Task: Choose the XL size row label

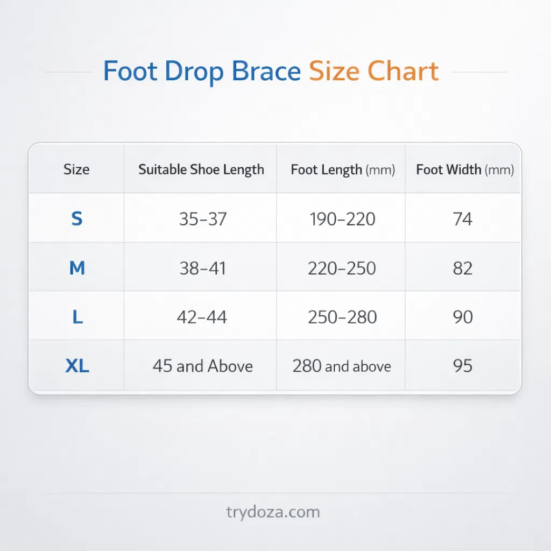Action: pyautogui.click(x=77, y=366)
